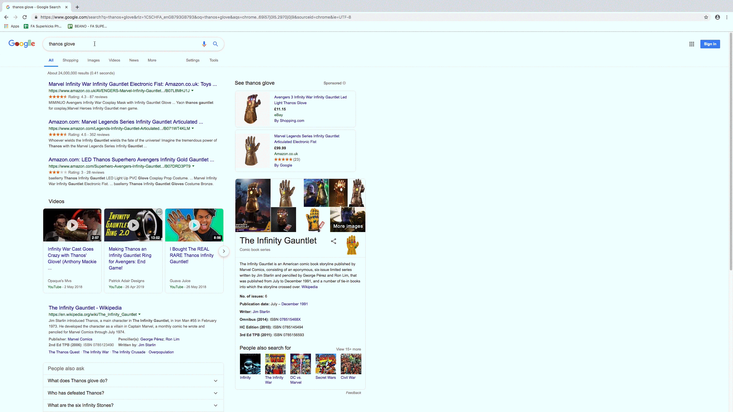Open the Apps bookmark shortcut
This screenshot has width=733, height=412.
pyautogui.click(x=12, y=26)
